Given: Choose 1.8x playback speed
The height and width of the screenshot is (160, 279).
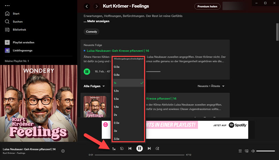Looking at the screenshot, I should pos(128,107).
